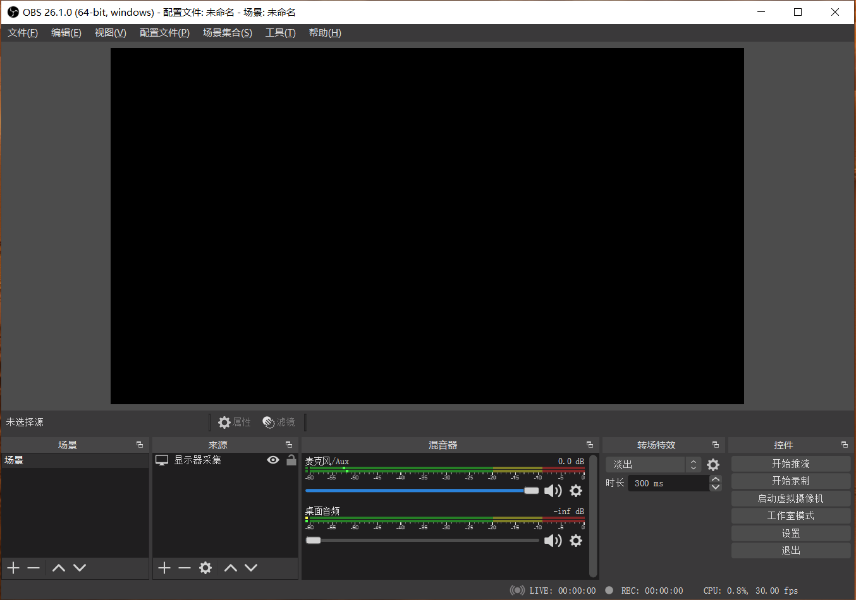Move scene down with arrow icon
856x600 pixels.
click(x=80, y=568)
